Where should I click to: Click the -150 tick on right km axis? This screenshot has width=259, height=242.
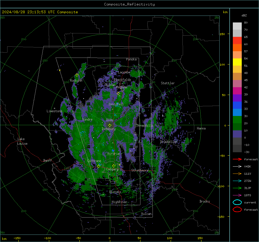coord(221,217)
